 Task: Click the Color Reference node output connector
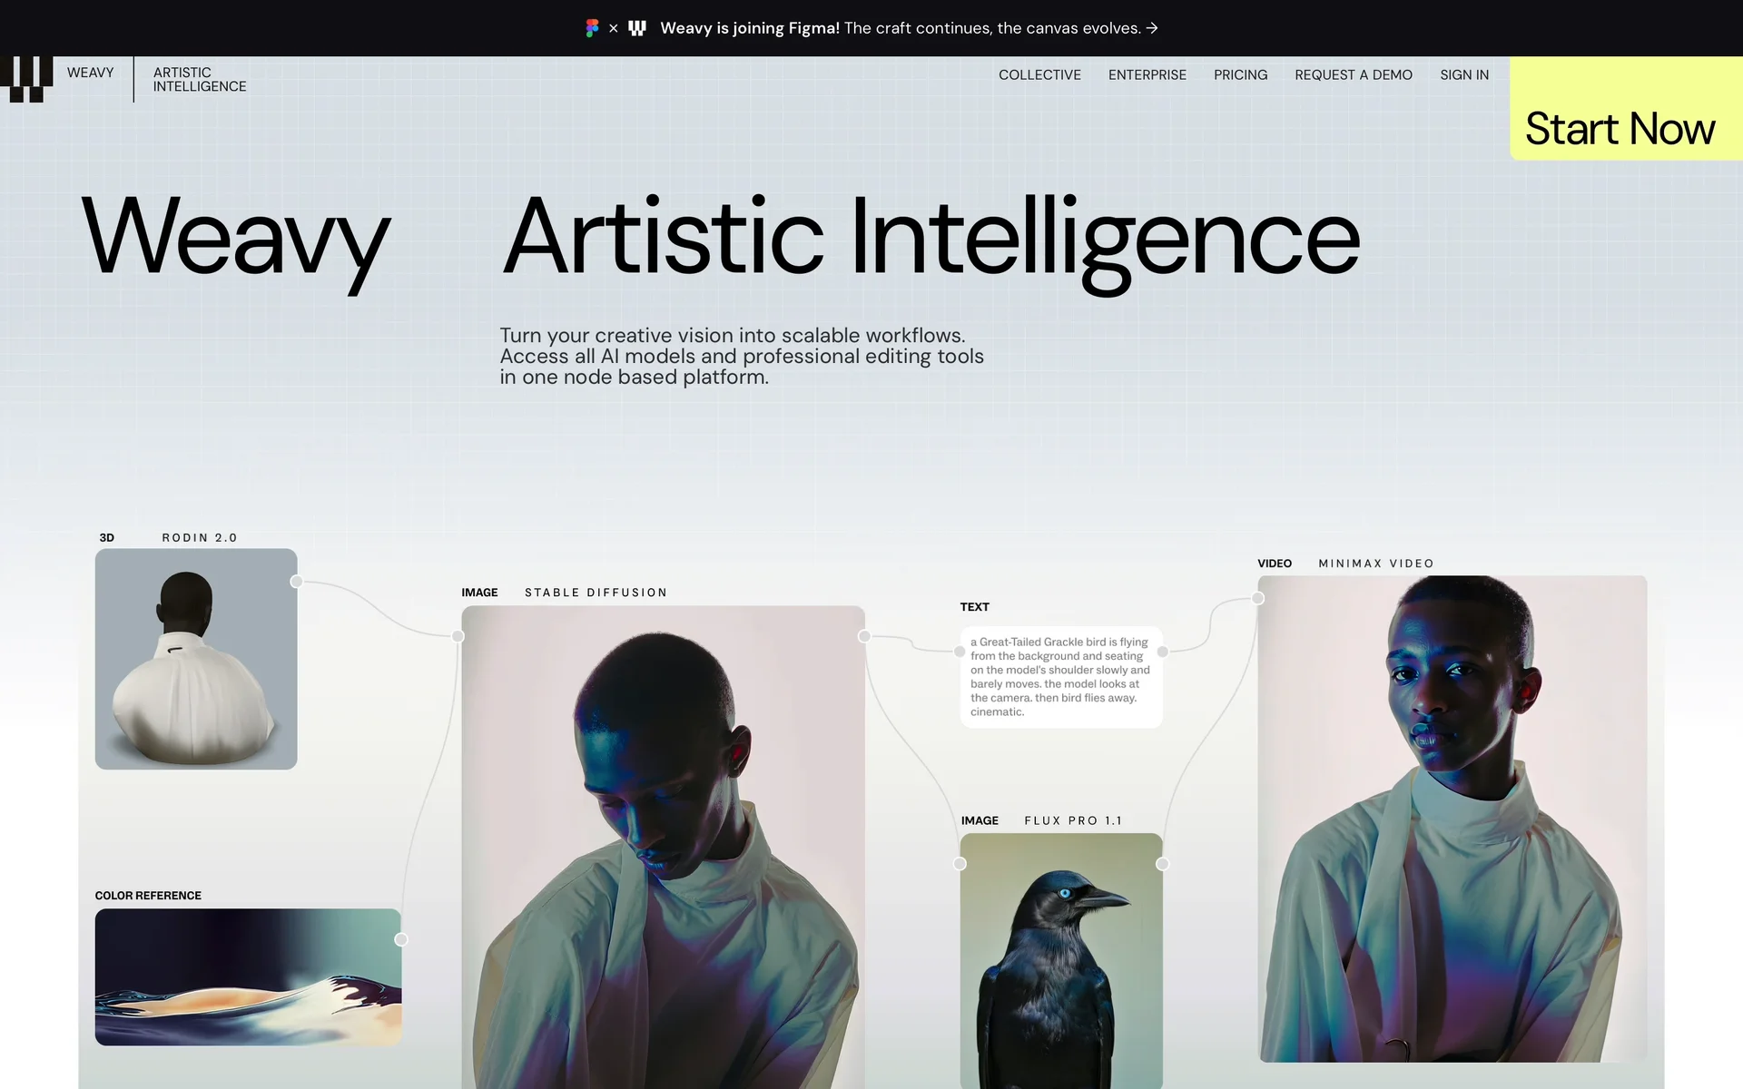pyautogui.click(x=401, y=939)
